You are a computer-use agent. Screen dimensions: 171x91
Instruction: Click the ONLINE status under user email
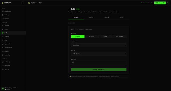tap(8, 89)
